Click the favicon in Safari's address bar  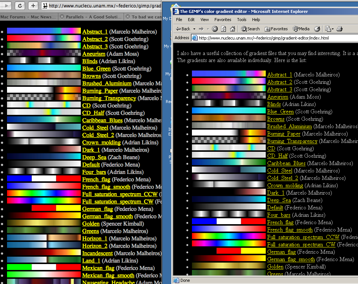tap(45, 6)
